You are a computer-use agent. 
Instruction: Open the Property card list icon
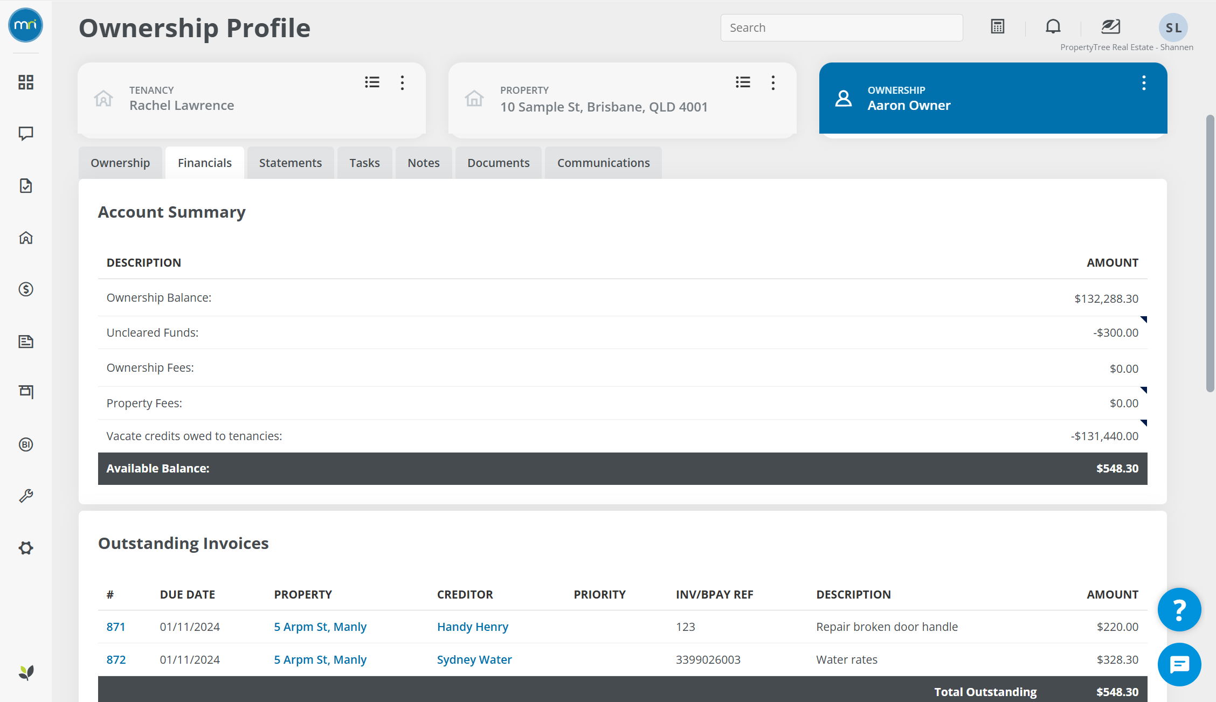[x=743, y=82]
